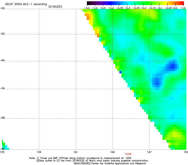Image resolution: width=188 pixels, height=165 pixels.
Task: Click the -0.2 colorbar label
Action: point(143,8)
